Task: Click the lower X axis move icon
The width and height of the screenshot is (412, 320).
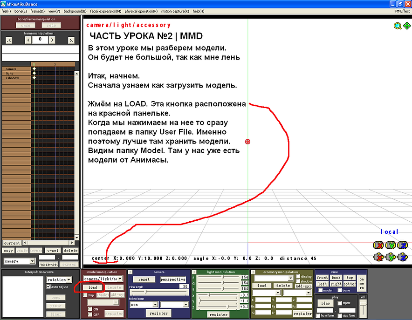Action: pos(378,257)
